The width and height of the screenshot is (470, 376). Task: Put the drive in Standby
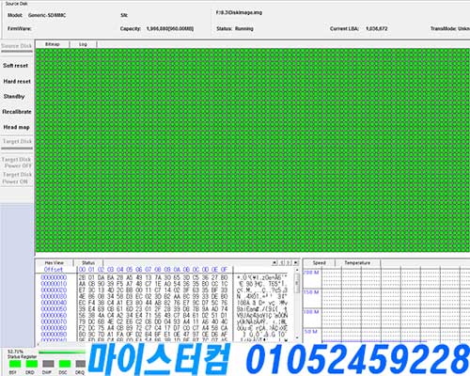point(14,97)
